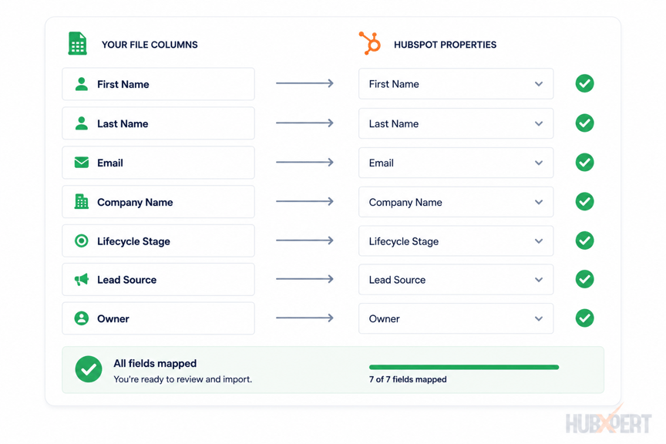
Task: Click green checkmark on Company Name row
Action: coord(584,201)
